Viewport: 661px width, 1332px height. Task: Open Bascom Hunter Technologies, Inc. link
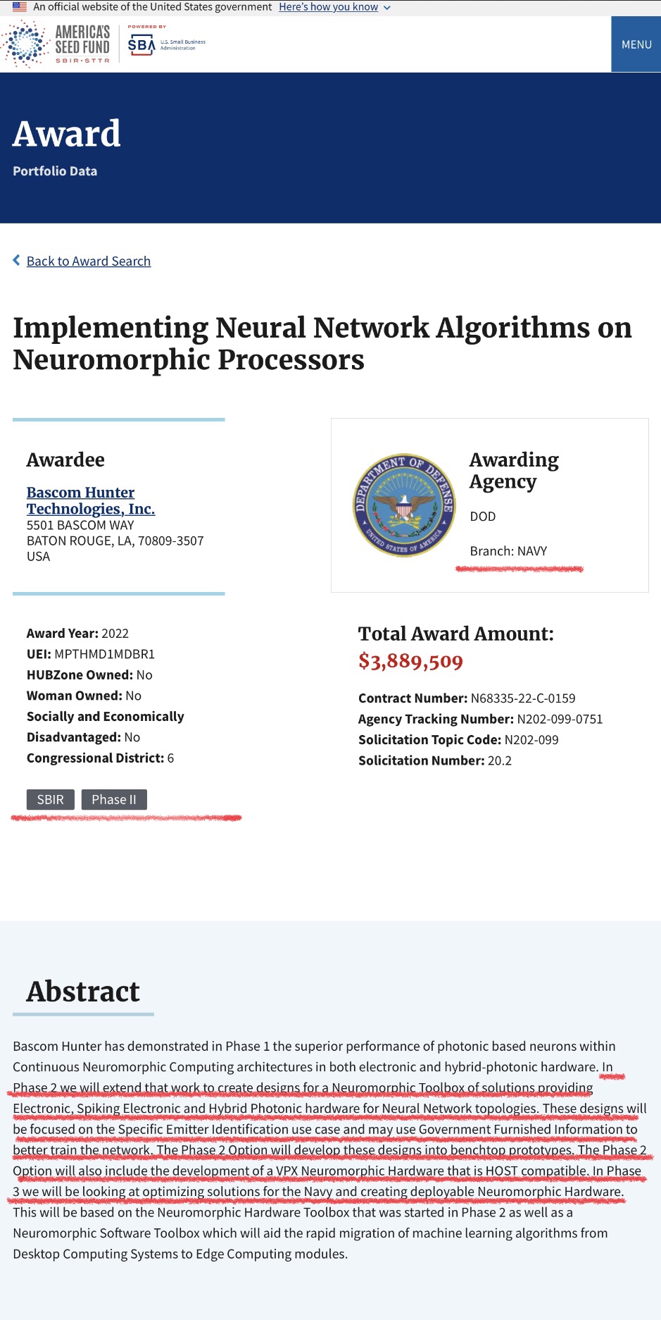[x=91, y=500]
